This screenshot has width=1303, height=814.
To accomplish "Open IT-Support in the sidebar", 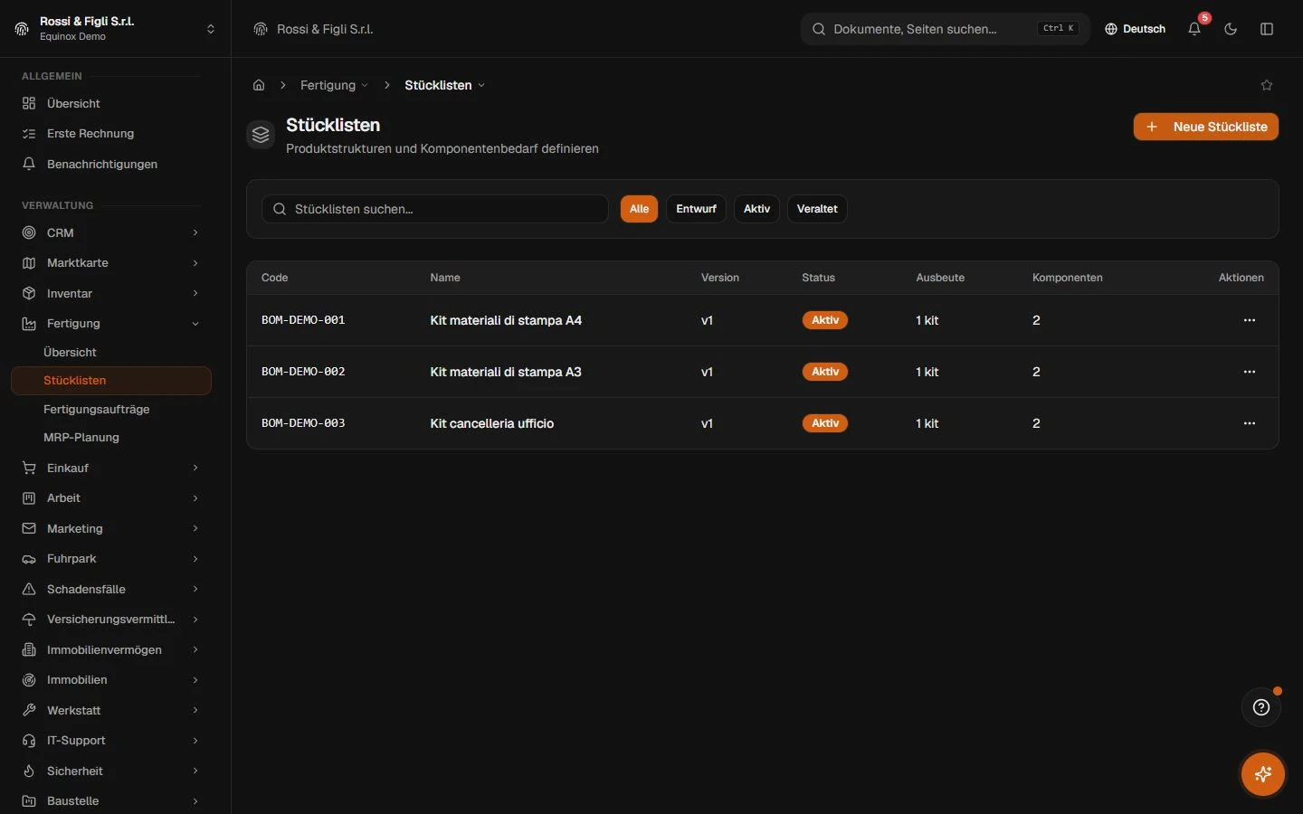I will pos(111,741).
